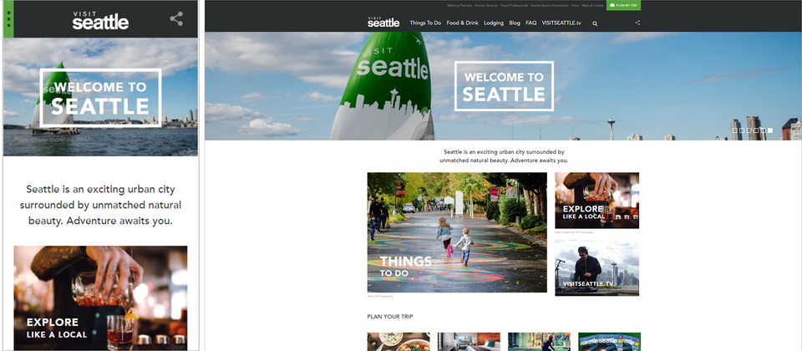
Task: Open desktop Explore Like a Local tile
Action: pos(596,200)
